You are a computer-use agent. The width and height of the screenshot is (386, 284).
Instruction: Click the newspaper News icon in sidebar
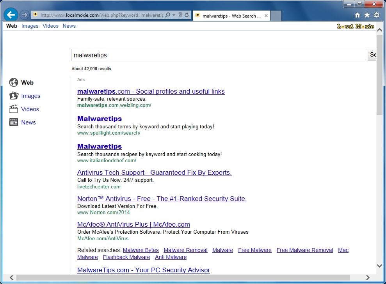[x=14, y=122]
